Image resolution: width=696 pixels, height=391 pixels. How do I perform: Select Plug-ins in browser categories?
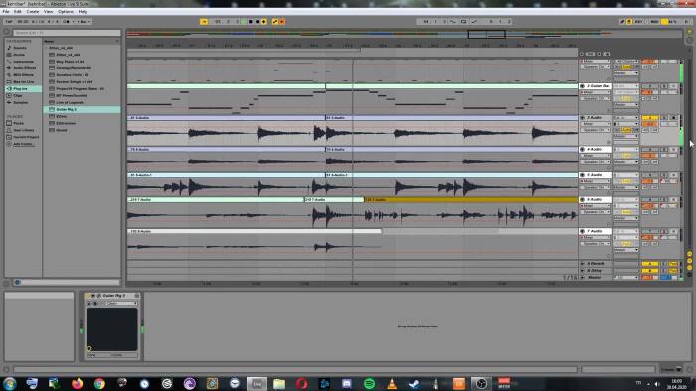coord(24,89)
